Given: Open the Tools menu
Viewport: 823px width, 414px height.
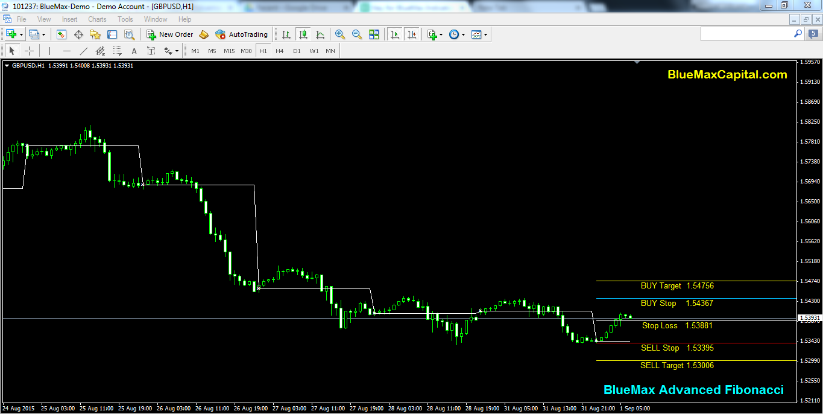Looking at the screenshot, I should pos(125,19).
